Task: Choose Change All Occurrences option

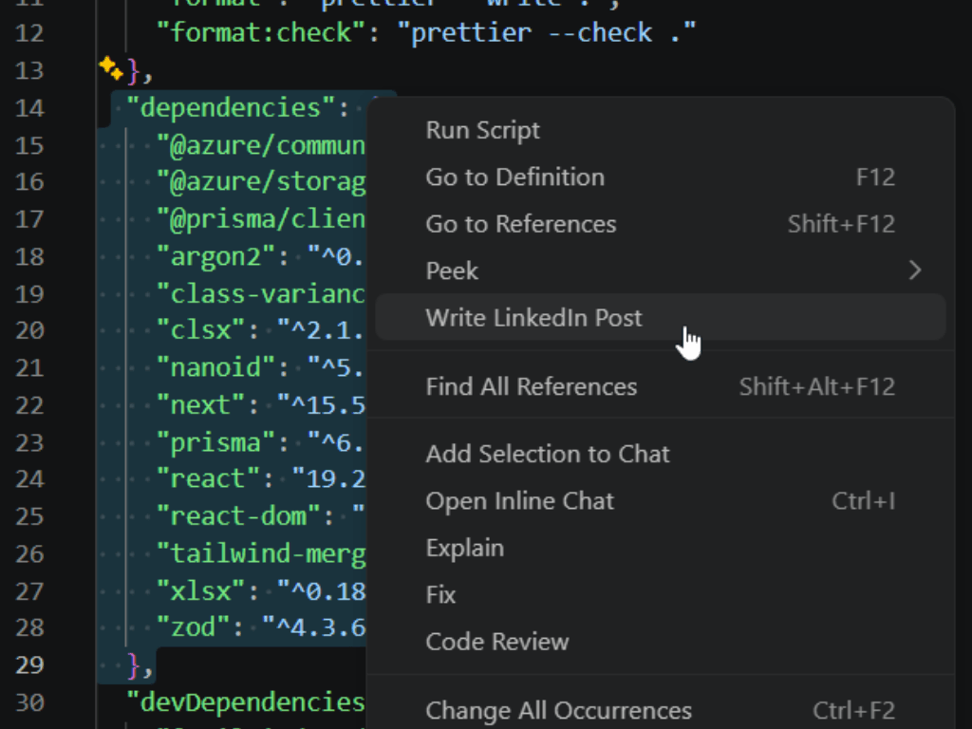Action: (661, 710)
